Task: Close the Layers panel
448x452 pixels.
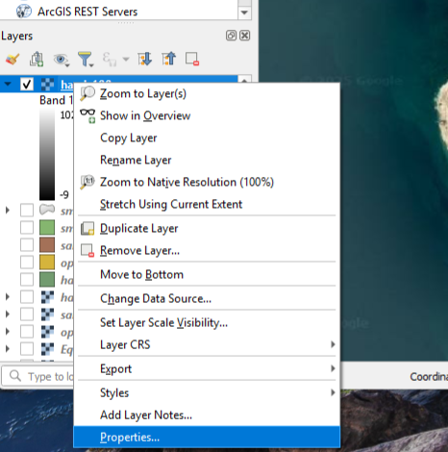Action: (x=245, y=36)
